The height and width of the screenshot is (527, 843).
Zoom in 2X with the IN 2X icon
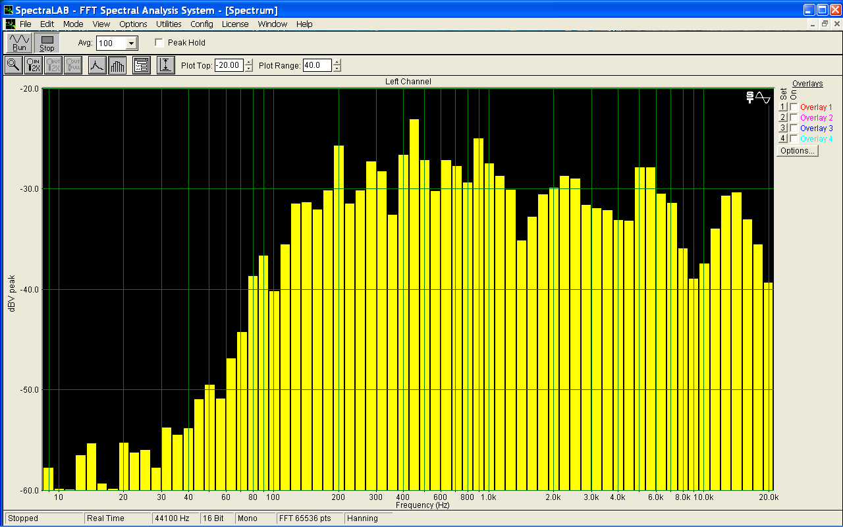[34, 65]
